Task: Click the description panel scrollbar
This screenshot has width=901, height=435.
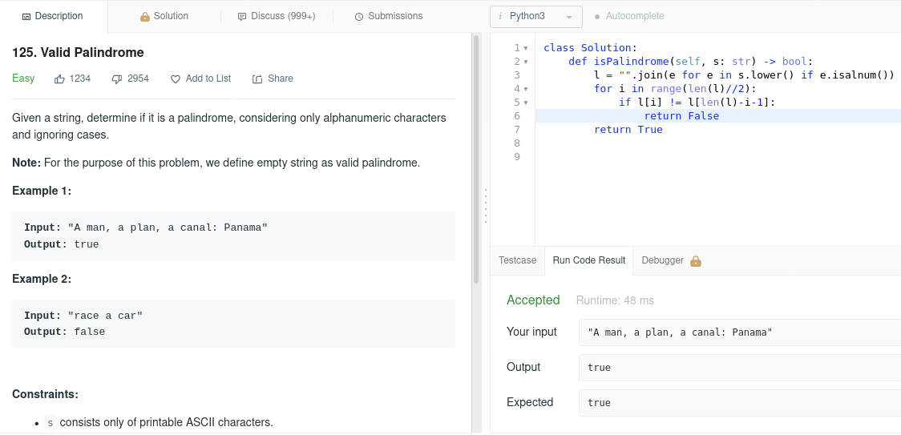Action: pos(476,159)
